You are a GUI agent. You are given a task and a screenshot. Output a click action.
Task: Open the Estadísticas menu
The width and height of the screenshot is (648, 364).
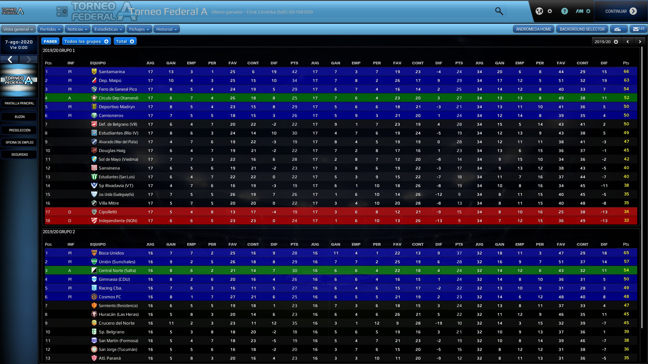pyautogui.click(x=108, y=29)
